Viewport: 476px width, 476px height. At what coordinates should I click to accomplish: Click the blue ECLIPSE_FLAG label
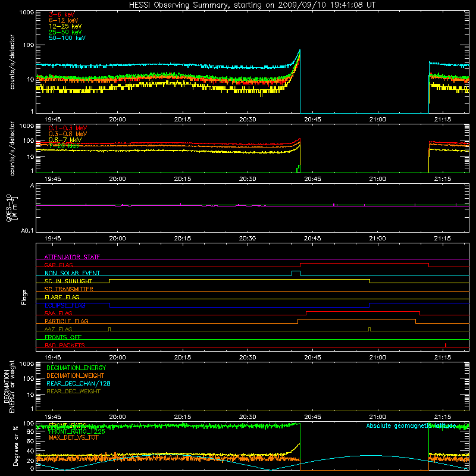click(x=65, y=305)
